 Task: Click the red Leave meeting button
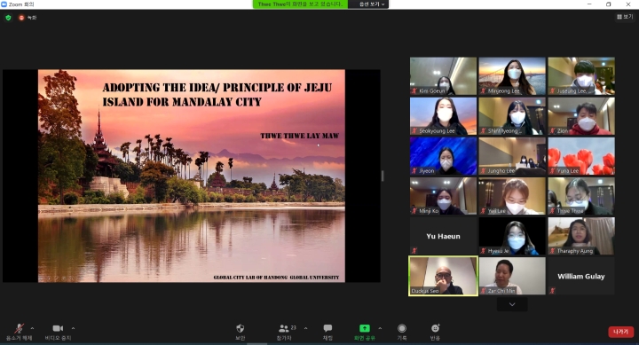click(x=620, y=332)
